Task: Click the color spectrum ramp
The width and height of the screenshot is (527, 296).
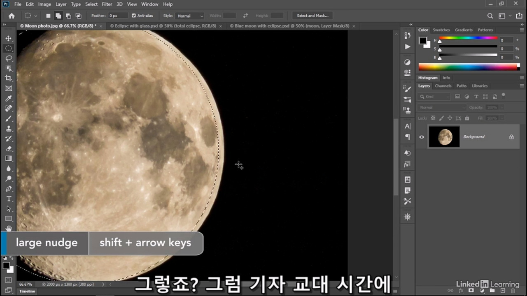Action: [468, 67]
